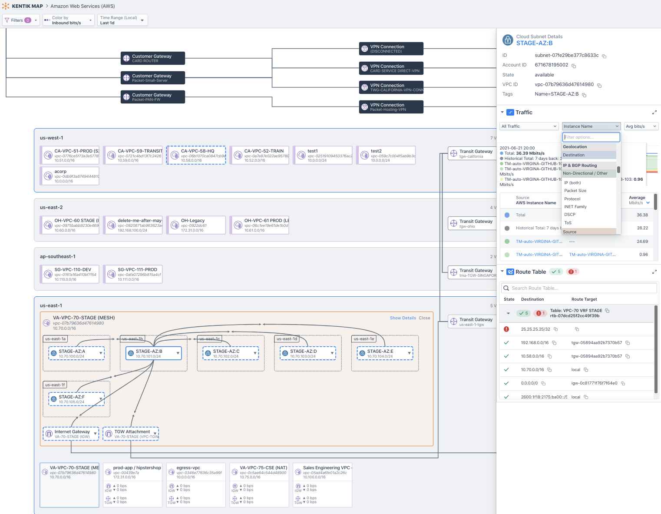
Task: Open the STAGE-AZ:B subnet title link
Action: pos(535,43)
